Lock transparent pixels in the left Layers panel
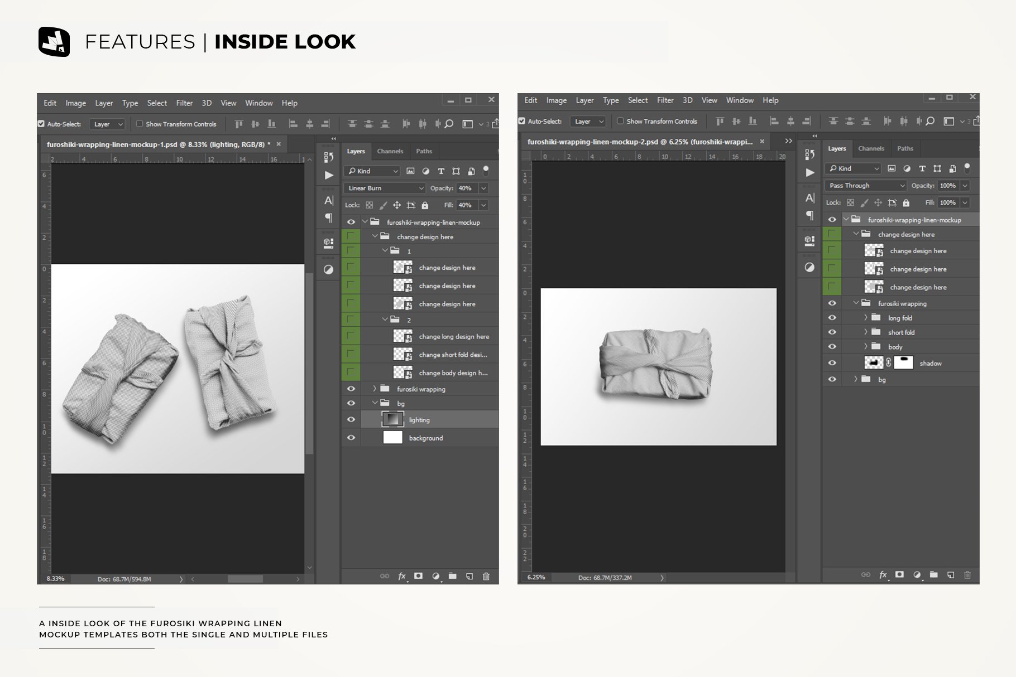 tap(369, 205)
